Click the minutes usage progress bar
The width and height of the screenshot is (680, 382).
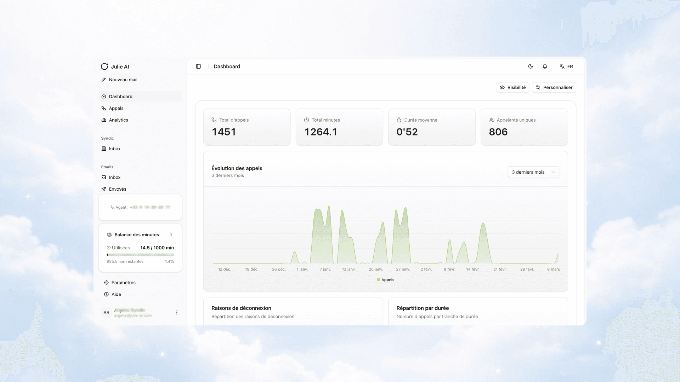(140, 255)
